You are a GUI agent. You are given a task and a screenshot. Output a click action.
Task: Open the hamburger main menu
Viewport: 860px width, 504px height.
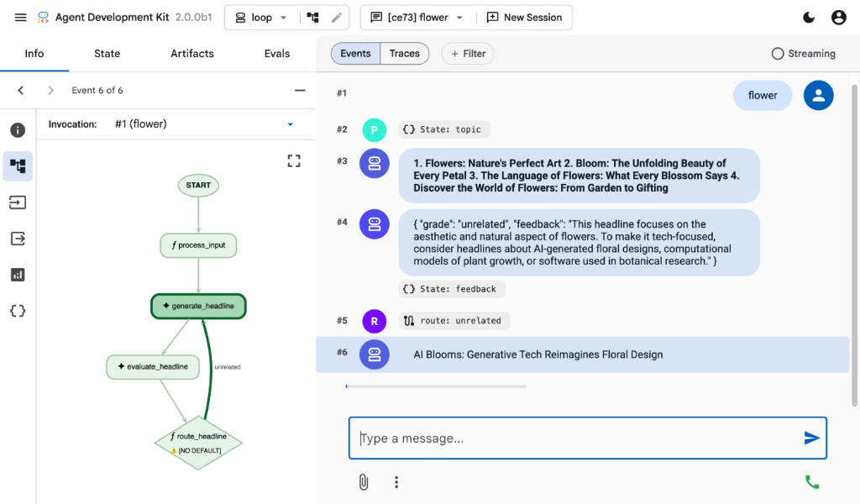[x=20, y=18]
